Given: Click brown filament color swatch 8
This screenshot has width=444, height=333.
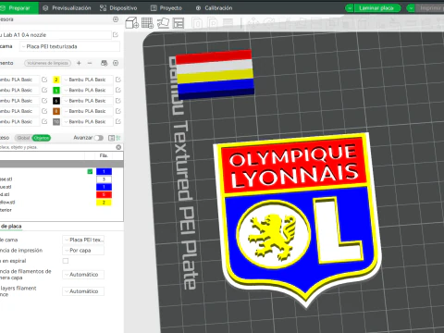Looking at the screenshot, I should (x=56, y=111).
